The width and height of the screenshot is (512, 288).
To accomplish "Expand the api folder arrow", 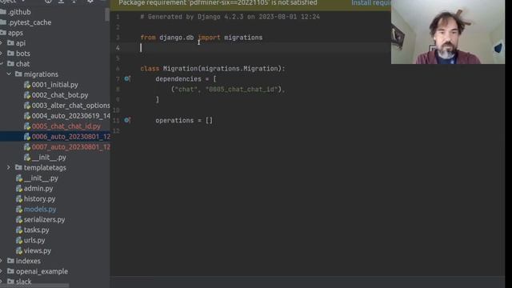I will tap(2, 43).
